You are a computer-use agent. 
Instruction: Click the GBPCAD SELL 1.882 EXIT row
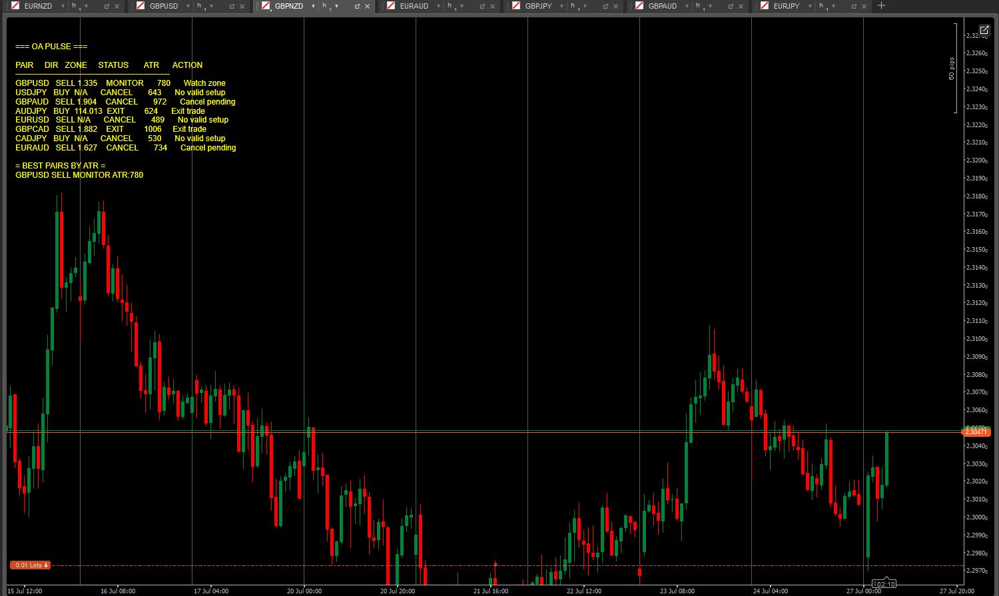[x=111, y=129]
